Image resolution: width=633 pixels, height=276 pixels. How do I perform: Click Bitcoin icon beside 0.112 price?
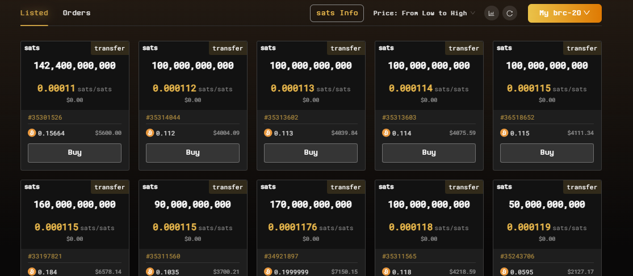[x=150, y=133]
